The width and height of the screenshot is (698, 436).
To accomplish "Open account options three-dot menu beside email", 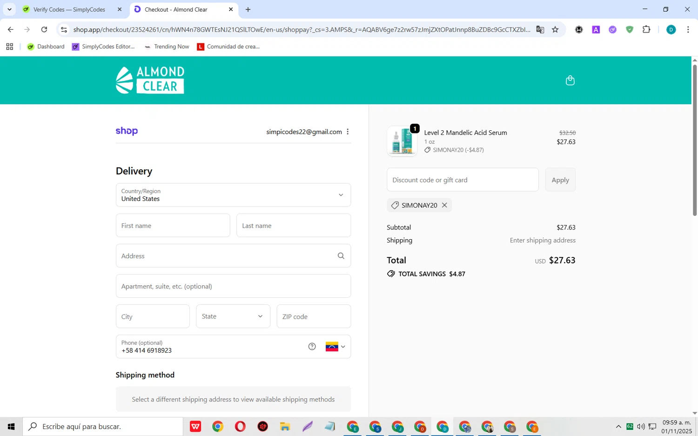I will pyautogui.click(x=348, y=132).
